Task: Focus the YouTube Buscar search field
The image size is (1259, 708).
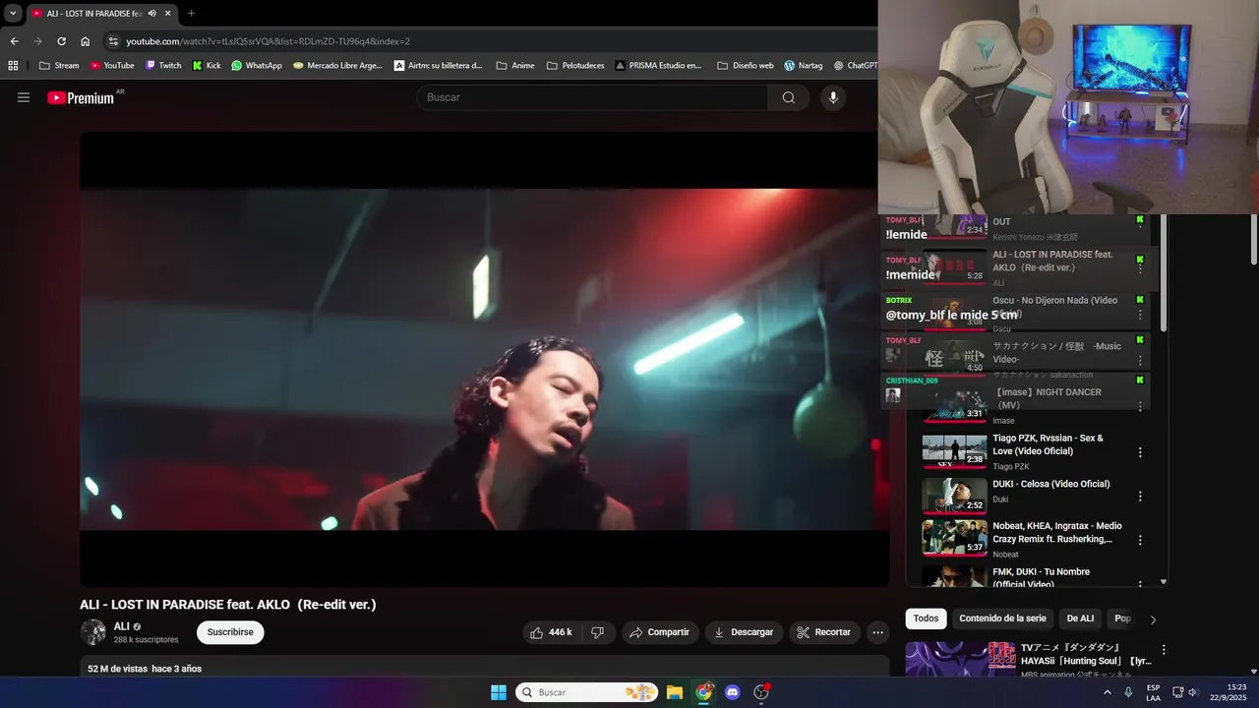Action: [592, 97]
